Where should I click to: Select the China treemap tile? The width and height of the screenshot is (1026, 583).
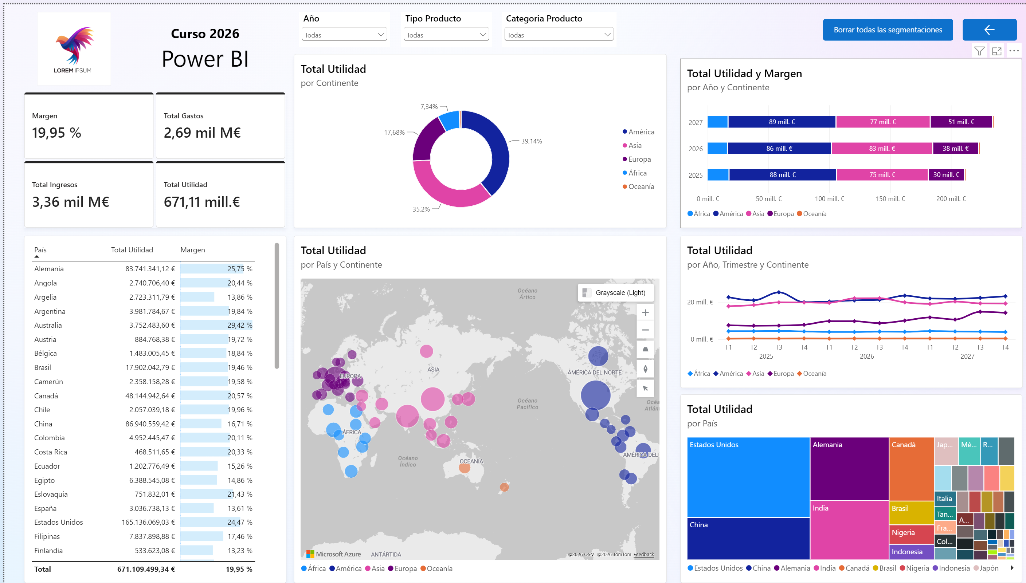pyautogui.click(x=748, y=539)
